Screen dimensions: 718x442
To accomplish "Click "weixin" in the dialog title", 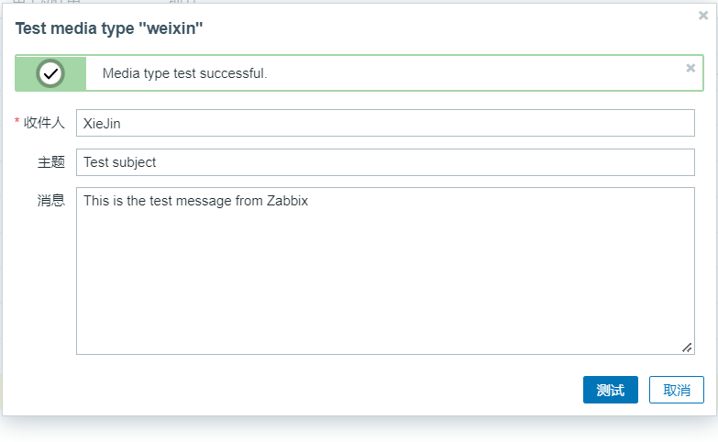I will (172, 28).
